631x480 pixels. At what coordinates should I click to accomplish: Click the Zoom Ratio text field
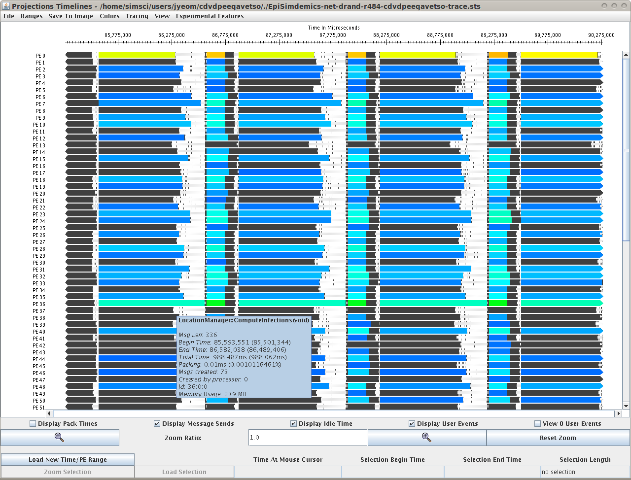[x=308, y=438]
